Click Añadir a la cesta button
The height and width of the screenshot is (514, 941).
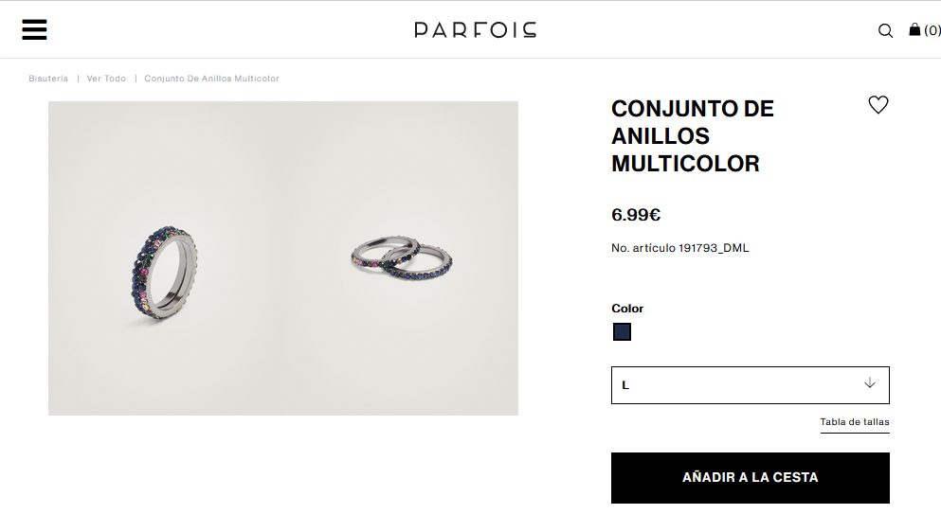tap(751, 477)
